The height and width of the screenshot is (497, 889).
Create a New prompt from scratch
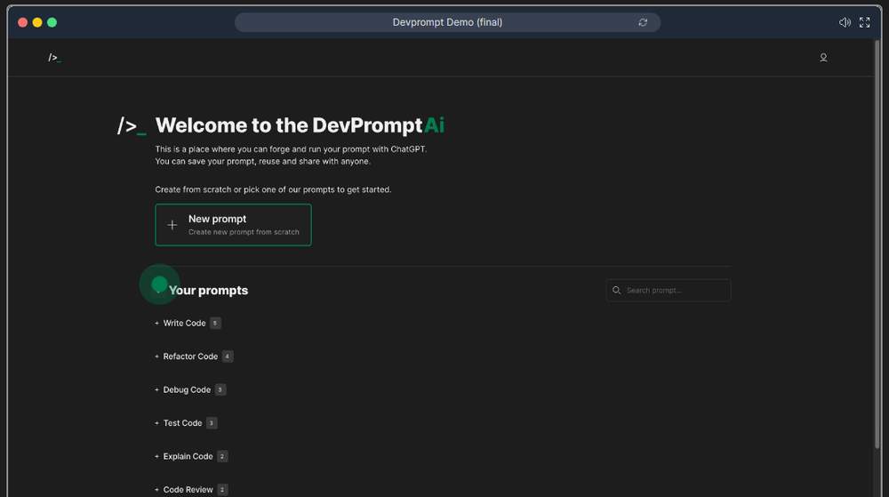[233, 225]
